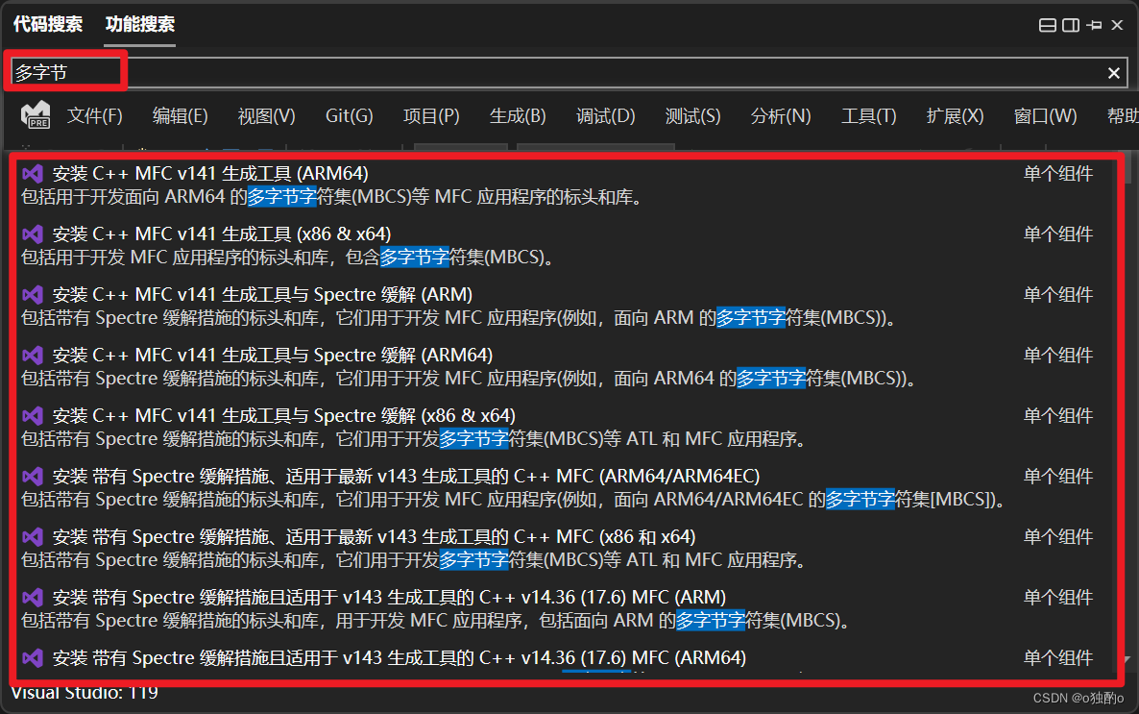Open the 扩展(X) menu
Screen dimensions: 1139x714
click(956, 115)
